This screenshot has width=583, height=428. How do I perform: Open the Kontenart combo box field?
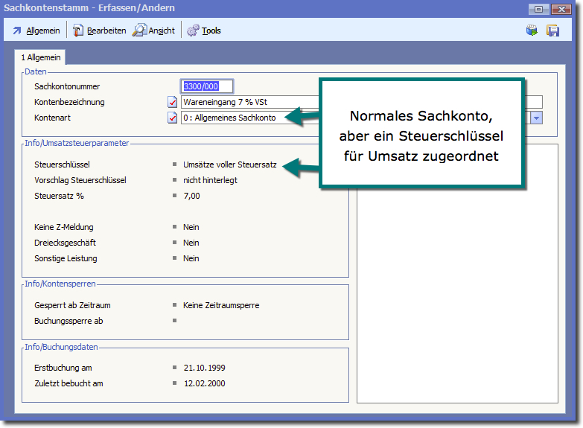coord(238,118)
